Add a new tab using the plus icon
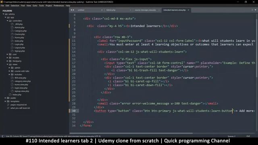 pos(252,10)
